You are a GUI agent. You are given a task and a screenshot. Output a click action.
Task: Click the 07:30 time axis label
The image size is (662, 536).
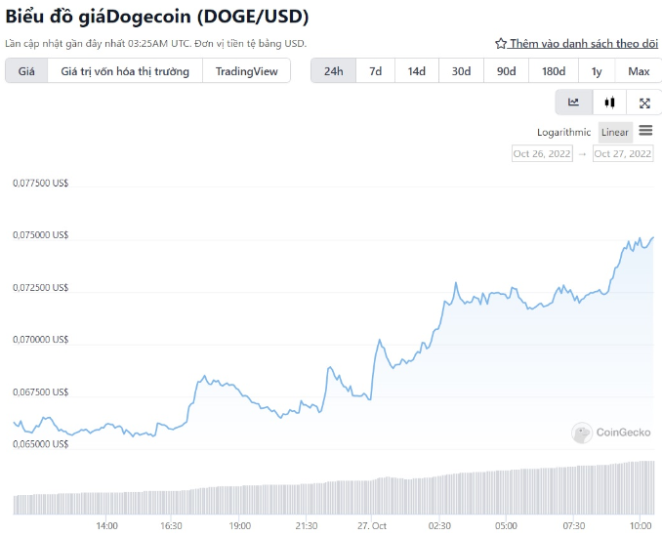pos(574,526)
